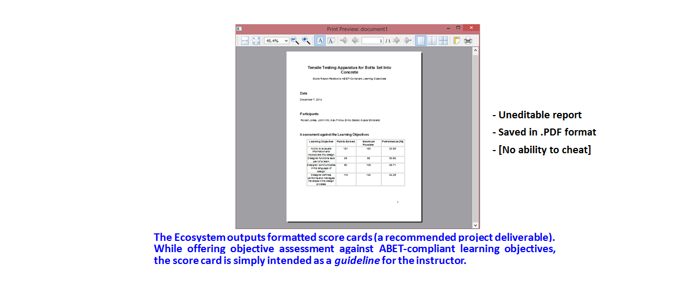This screenshot has width=686, height=307.
Task: Switch to facing pages view
Action: (x=432, y=41)
